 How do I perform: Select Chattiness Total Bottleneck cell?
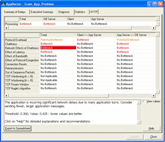pos(58,44)
